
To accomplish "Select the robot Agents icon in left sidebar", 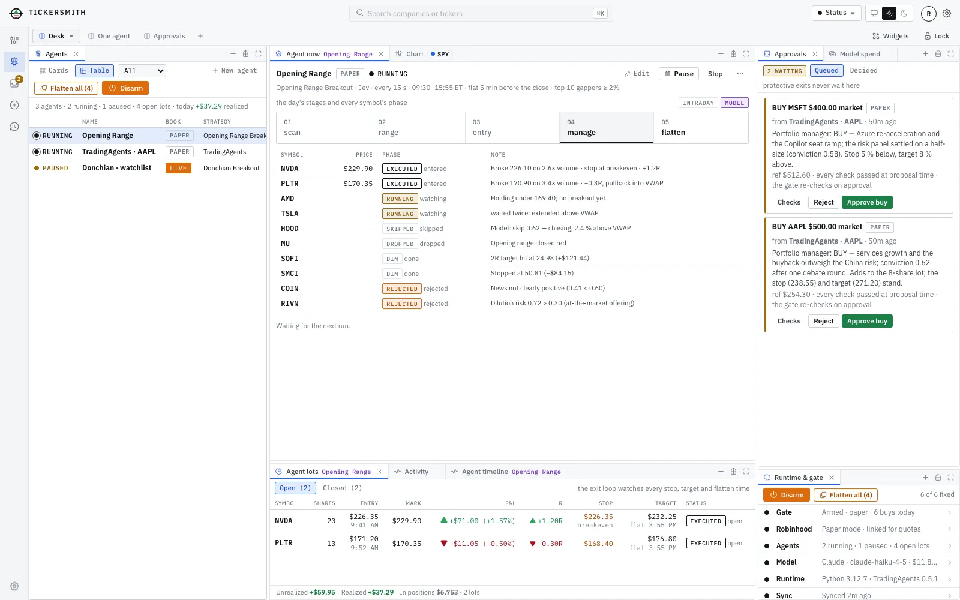I will point(14,62).
